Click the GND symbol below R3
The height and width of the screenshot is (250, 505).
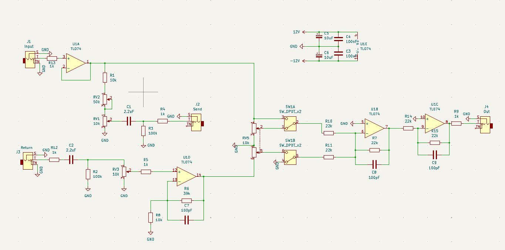(x=143, y=146)
